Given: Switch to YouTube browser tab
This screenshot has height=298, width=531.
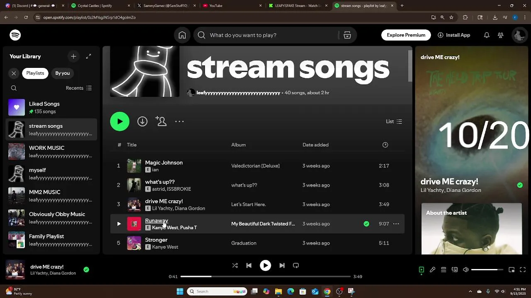Looking at the screenshot, I should [232, 6].
